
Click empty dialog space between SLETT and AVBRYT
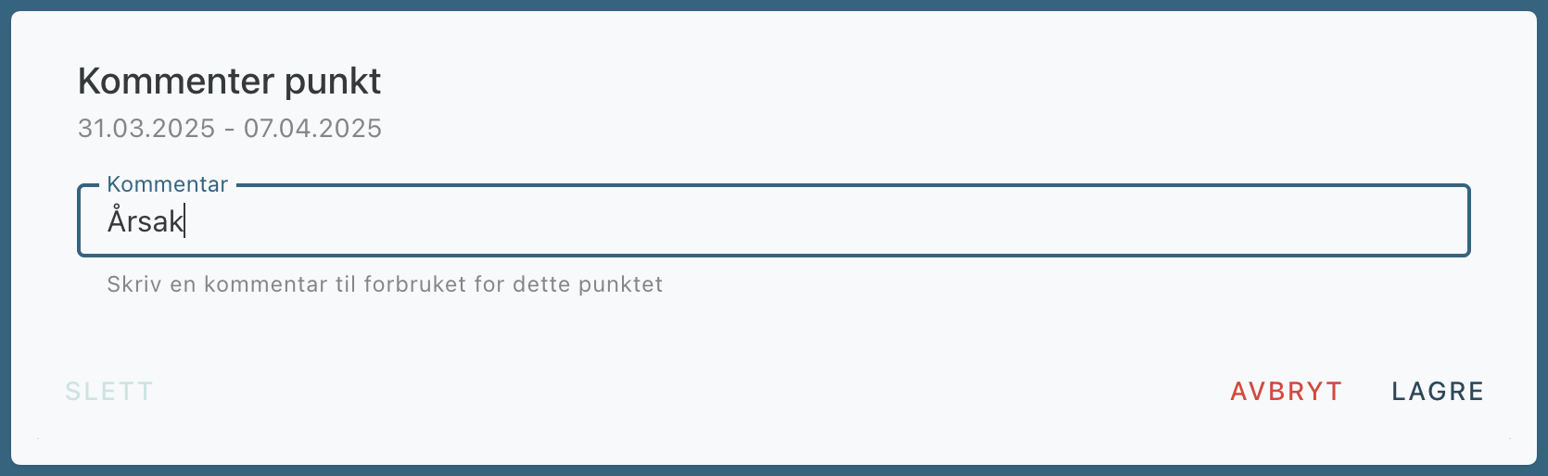click(686, 392)
